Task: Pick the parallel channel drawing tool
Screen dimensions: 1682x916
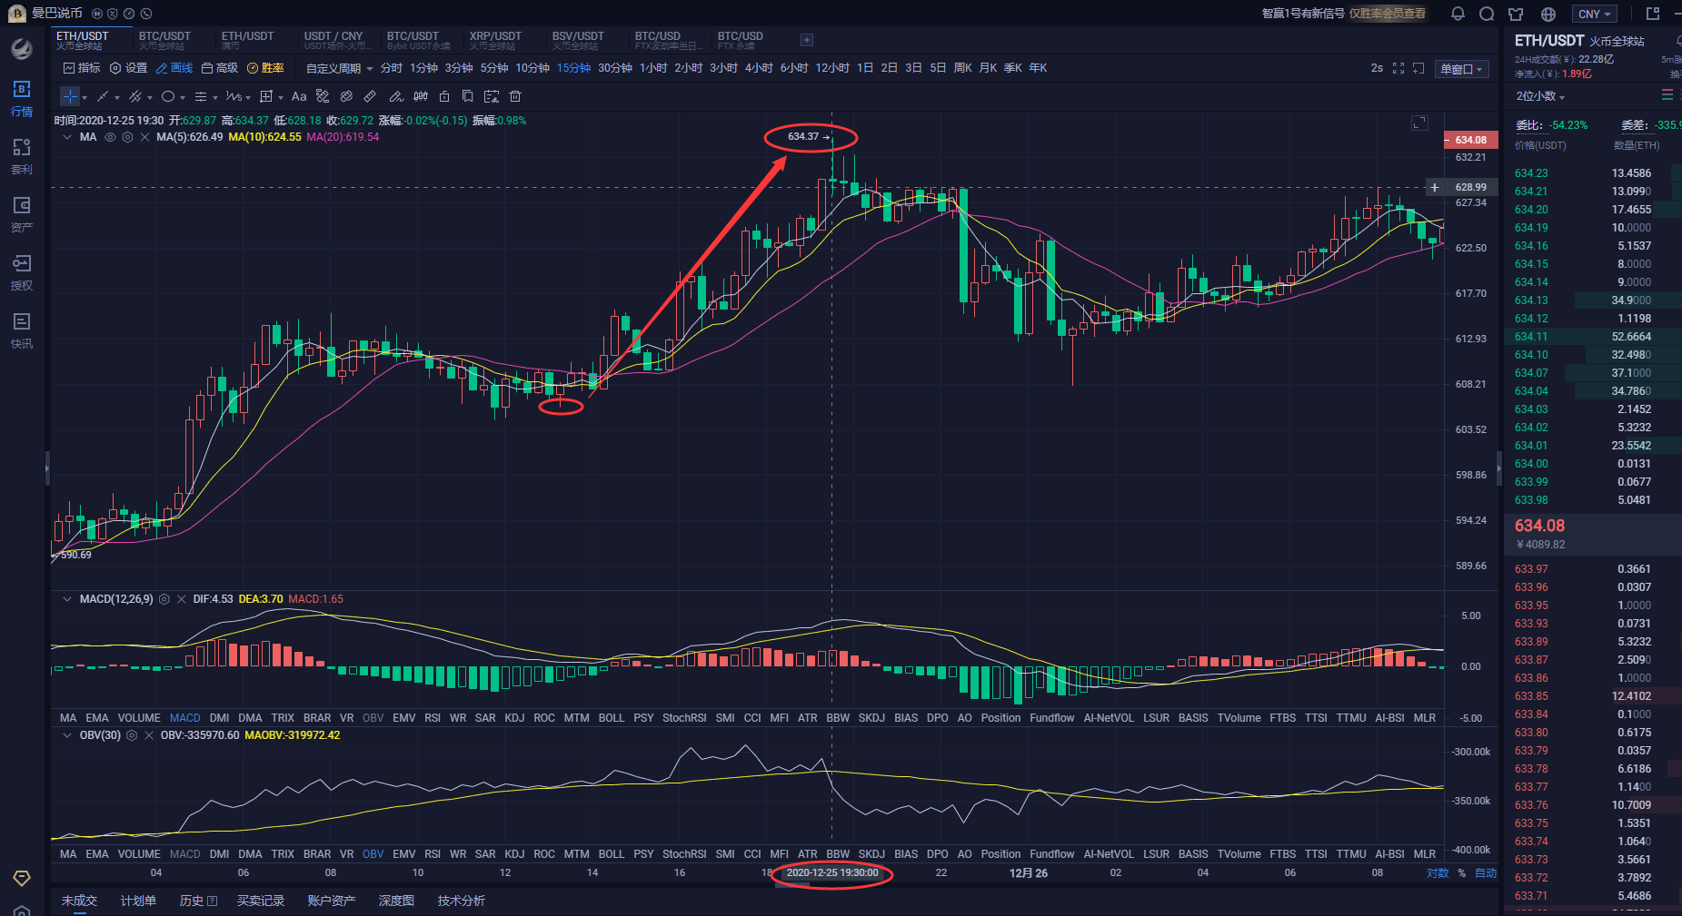Action: [135, 96]
